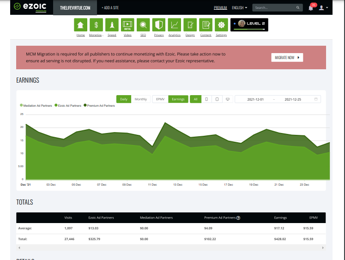Show Earnings in the chart
The image size is (345, 260).
click(x=178, y=99)
